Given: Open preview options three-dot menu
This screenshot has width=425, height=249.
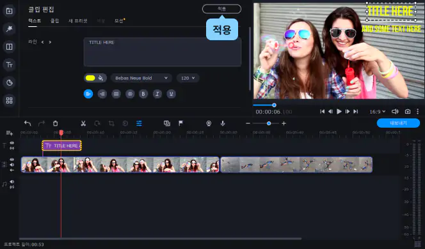Looking at the screenshot, I should tap(418, 111).
